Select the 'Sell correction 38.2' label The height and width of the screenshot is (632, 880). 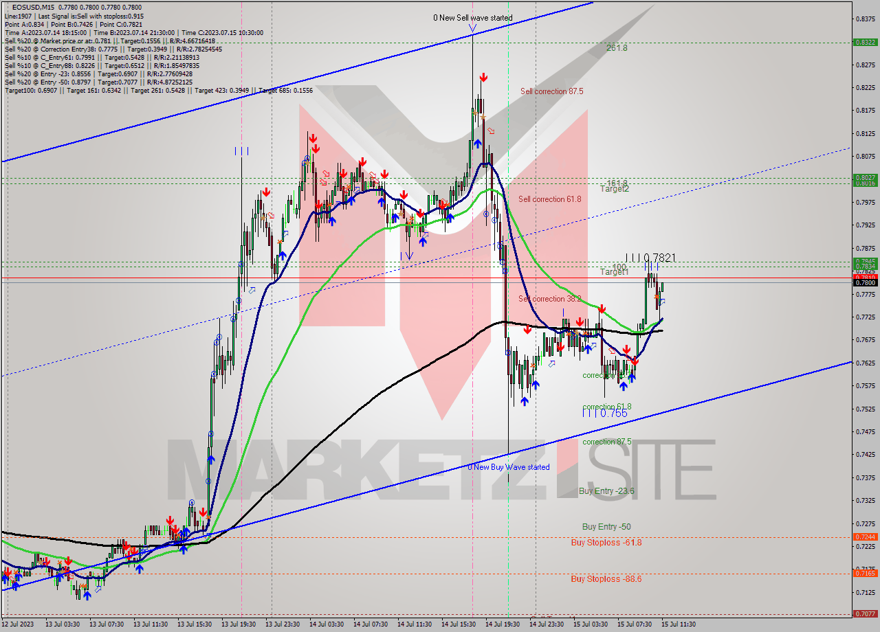tap(549, 300)
